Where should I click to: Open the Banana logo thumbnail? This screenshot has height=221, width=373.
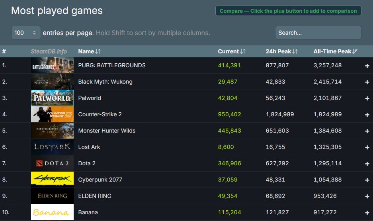[52, 212]
